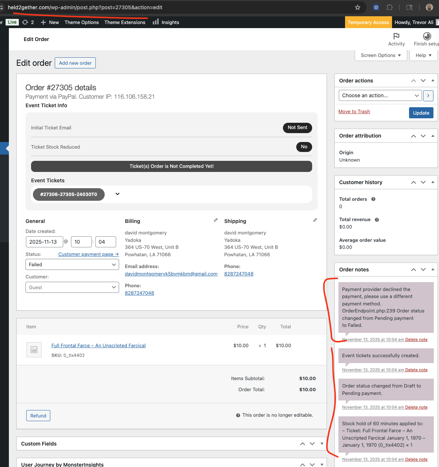Expand the event ticket #27306 chevron
Screen dimensions: 439x467
(x=117, y=194)
